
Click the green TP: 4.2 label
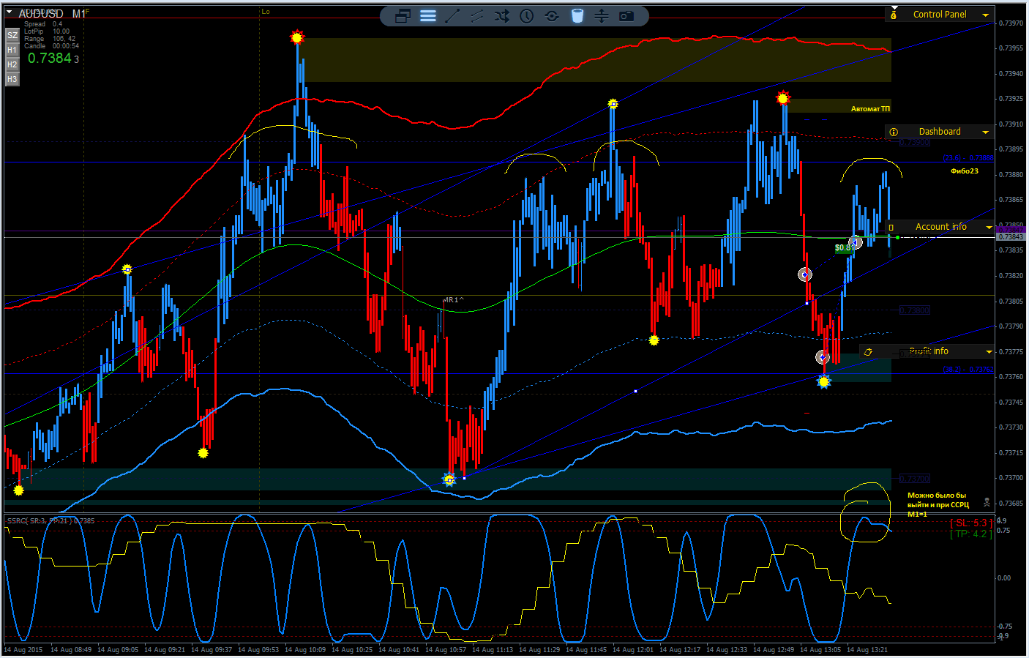click(971, 534)
